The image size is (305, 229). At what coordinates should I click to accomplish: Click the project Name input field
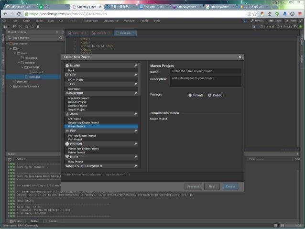(205, 71)
